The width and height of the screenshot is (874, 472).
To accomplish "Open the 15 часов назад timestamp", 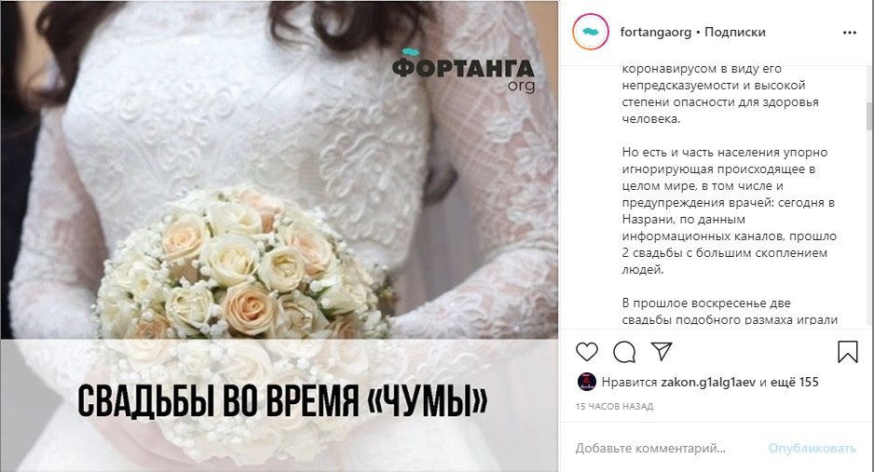I will (614, 406).
